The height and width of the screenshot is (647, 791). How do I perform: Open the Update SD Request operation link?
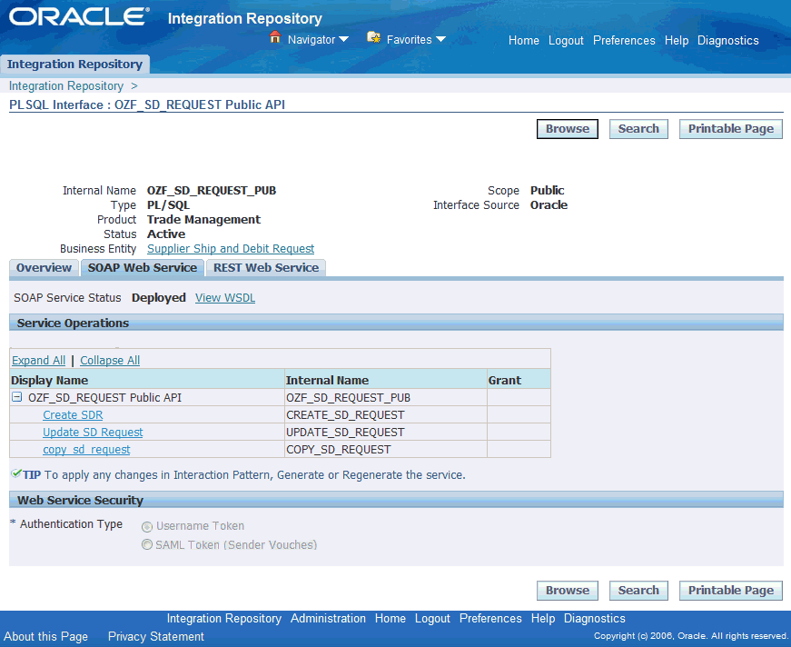93,432
